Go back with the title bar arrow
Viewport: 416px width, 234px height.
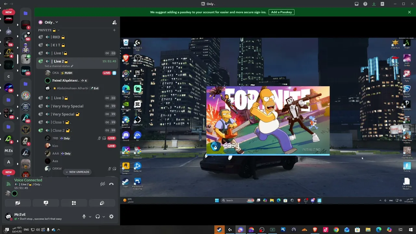click(6, 4)
